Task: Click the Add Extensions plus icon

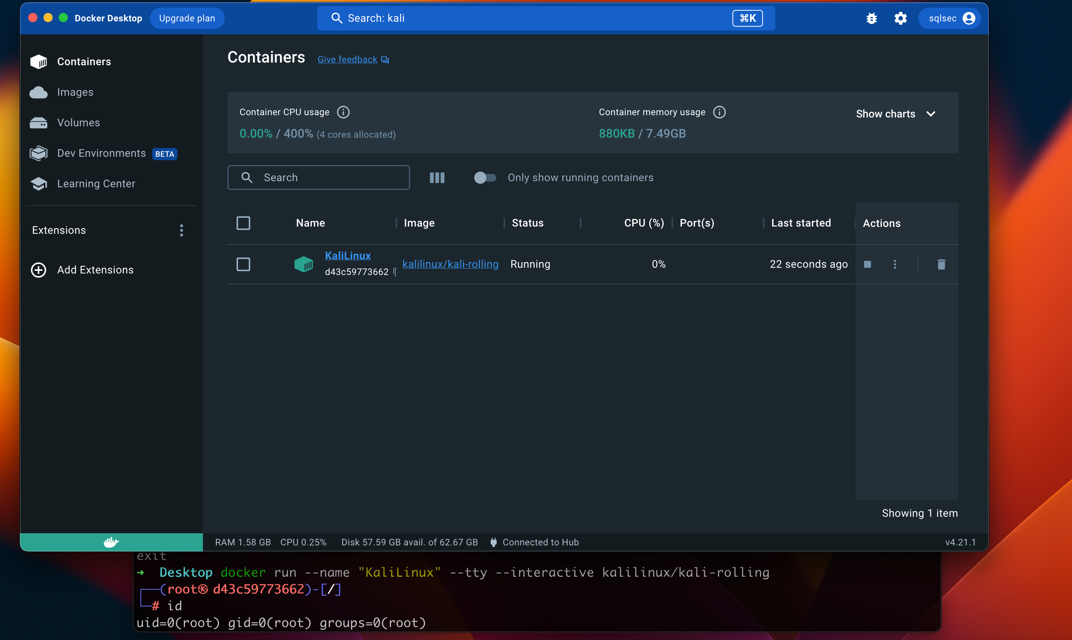Action: [x=39, y=270]
